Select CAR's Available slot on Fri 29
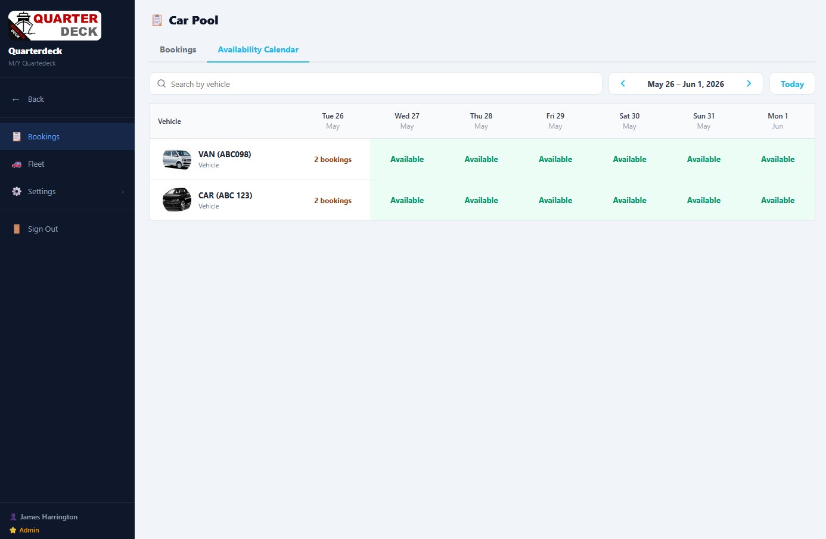The image size is (826, 539). [555, 201]
